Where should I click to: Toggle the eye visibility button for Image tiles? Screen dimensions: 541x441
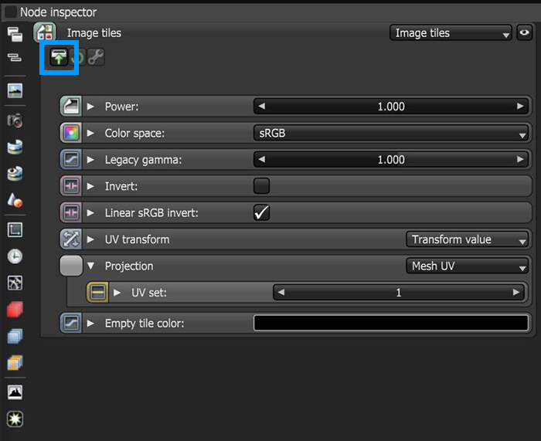(524, 32)
